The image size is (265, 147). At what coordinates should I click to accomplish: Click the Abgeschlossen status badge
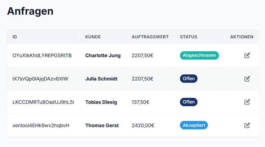coord(199,55)
